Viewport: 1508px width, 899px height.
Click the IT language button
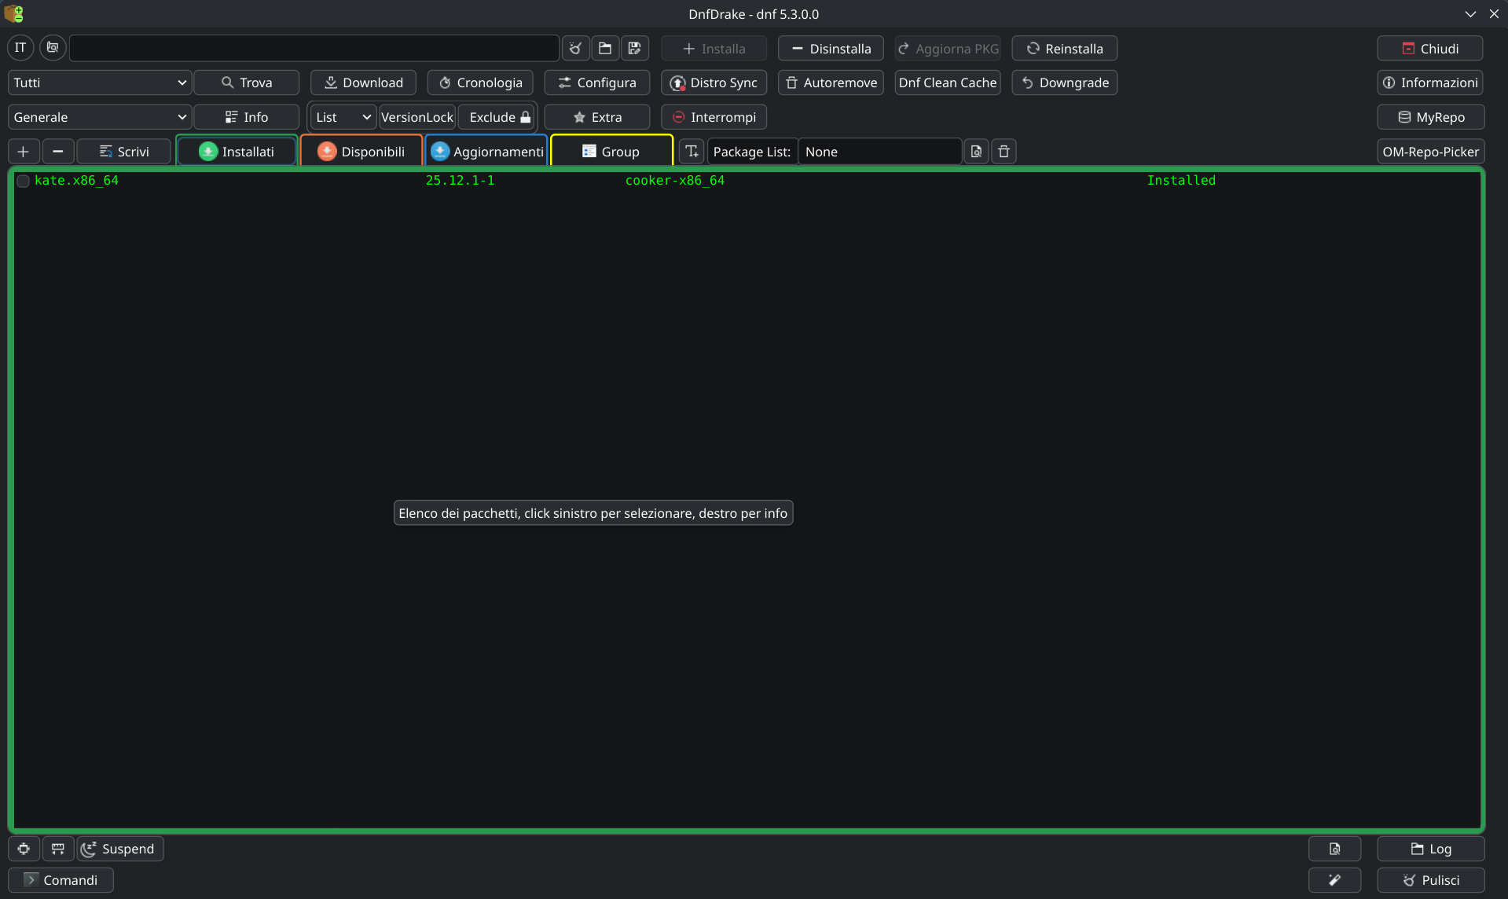click(x=20, y=48)
